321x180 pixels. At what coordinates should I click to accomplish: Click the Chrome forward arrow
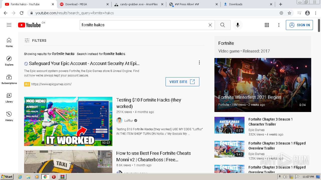[x=14, y=13]
